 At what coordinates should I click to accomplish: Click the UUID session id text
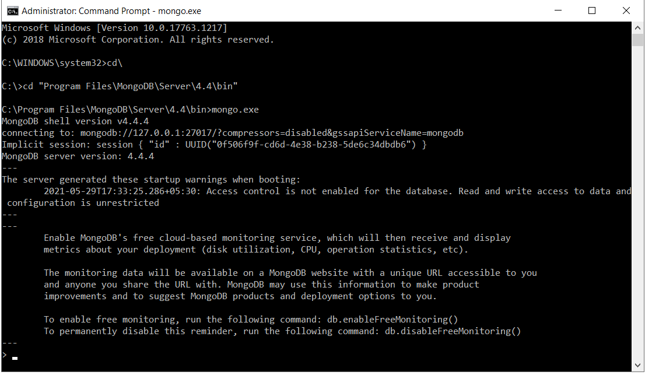[x=300, y=145]
